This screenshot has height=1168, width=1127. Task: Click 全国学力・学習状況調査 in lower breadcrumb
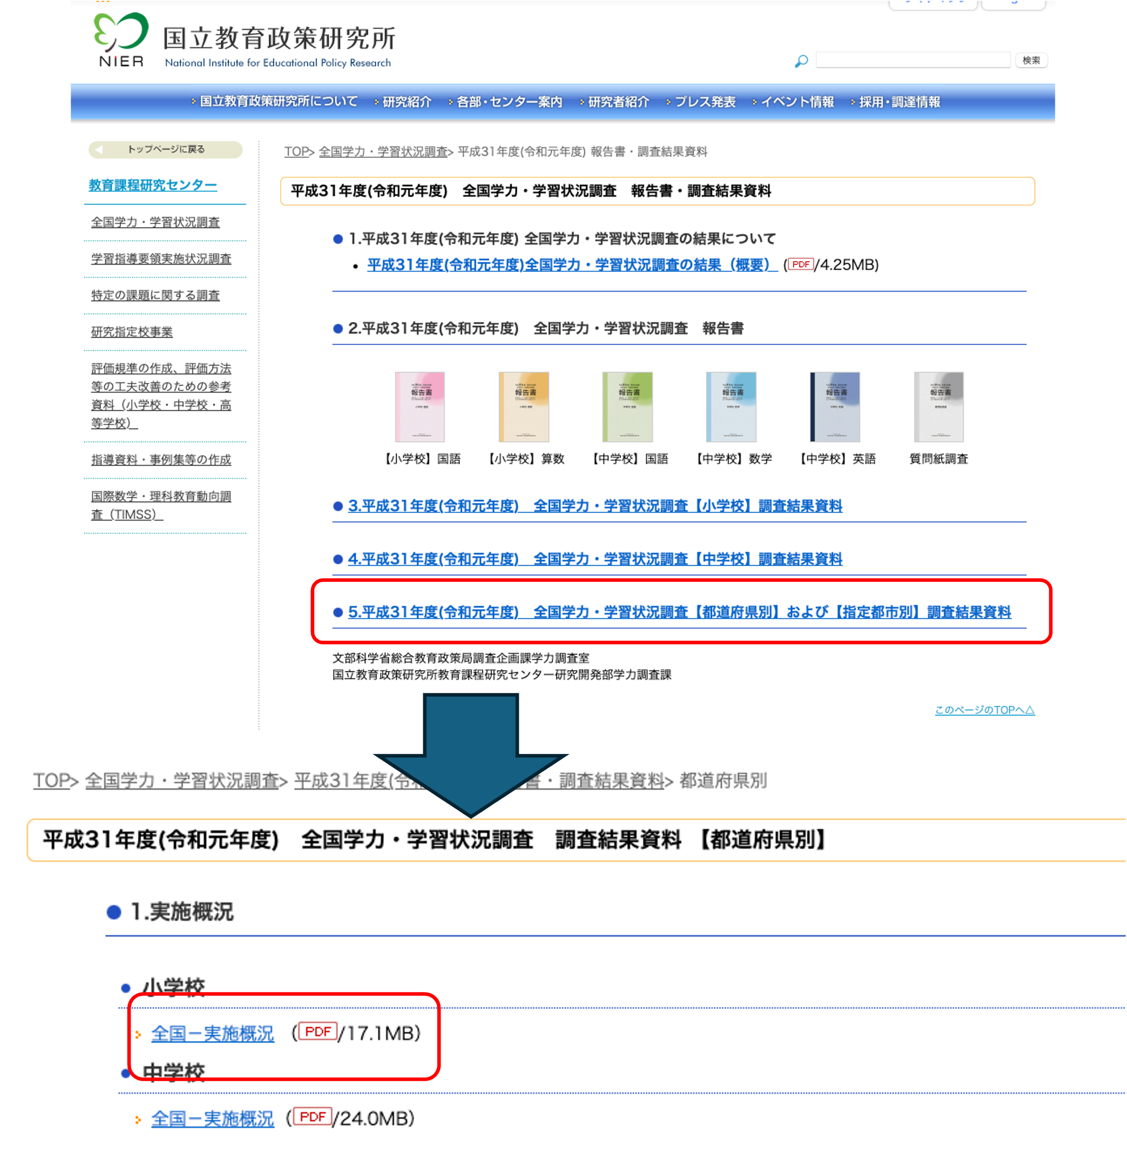(x=182, y=781)
